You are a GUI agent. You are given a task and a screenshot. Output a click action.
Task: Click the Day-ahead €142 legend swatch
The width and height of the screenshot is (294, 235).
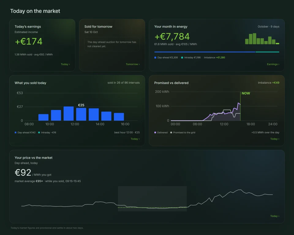pyautogui.click(x=16, y=132)
